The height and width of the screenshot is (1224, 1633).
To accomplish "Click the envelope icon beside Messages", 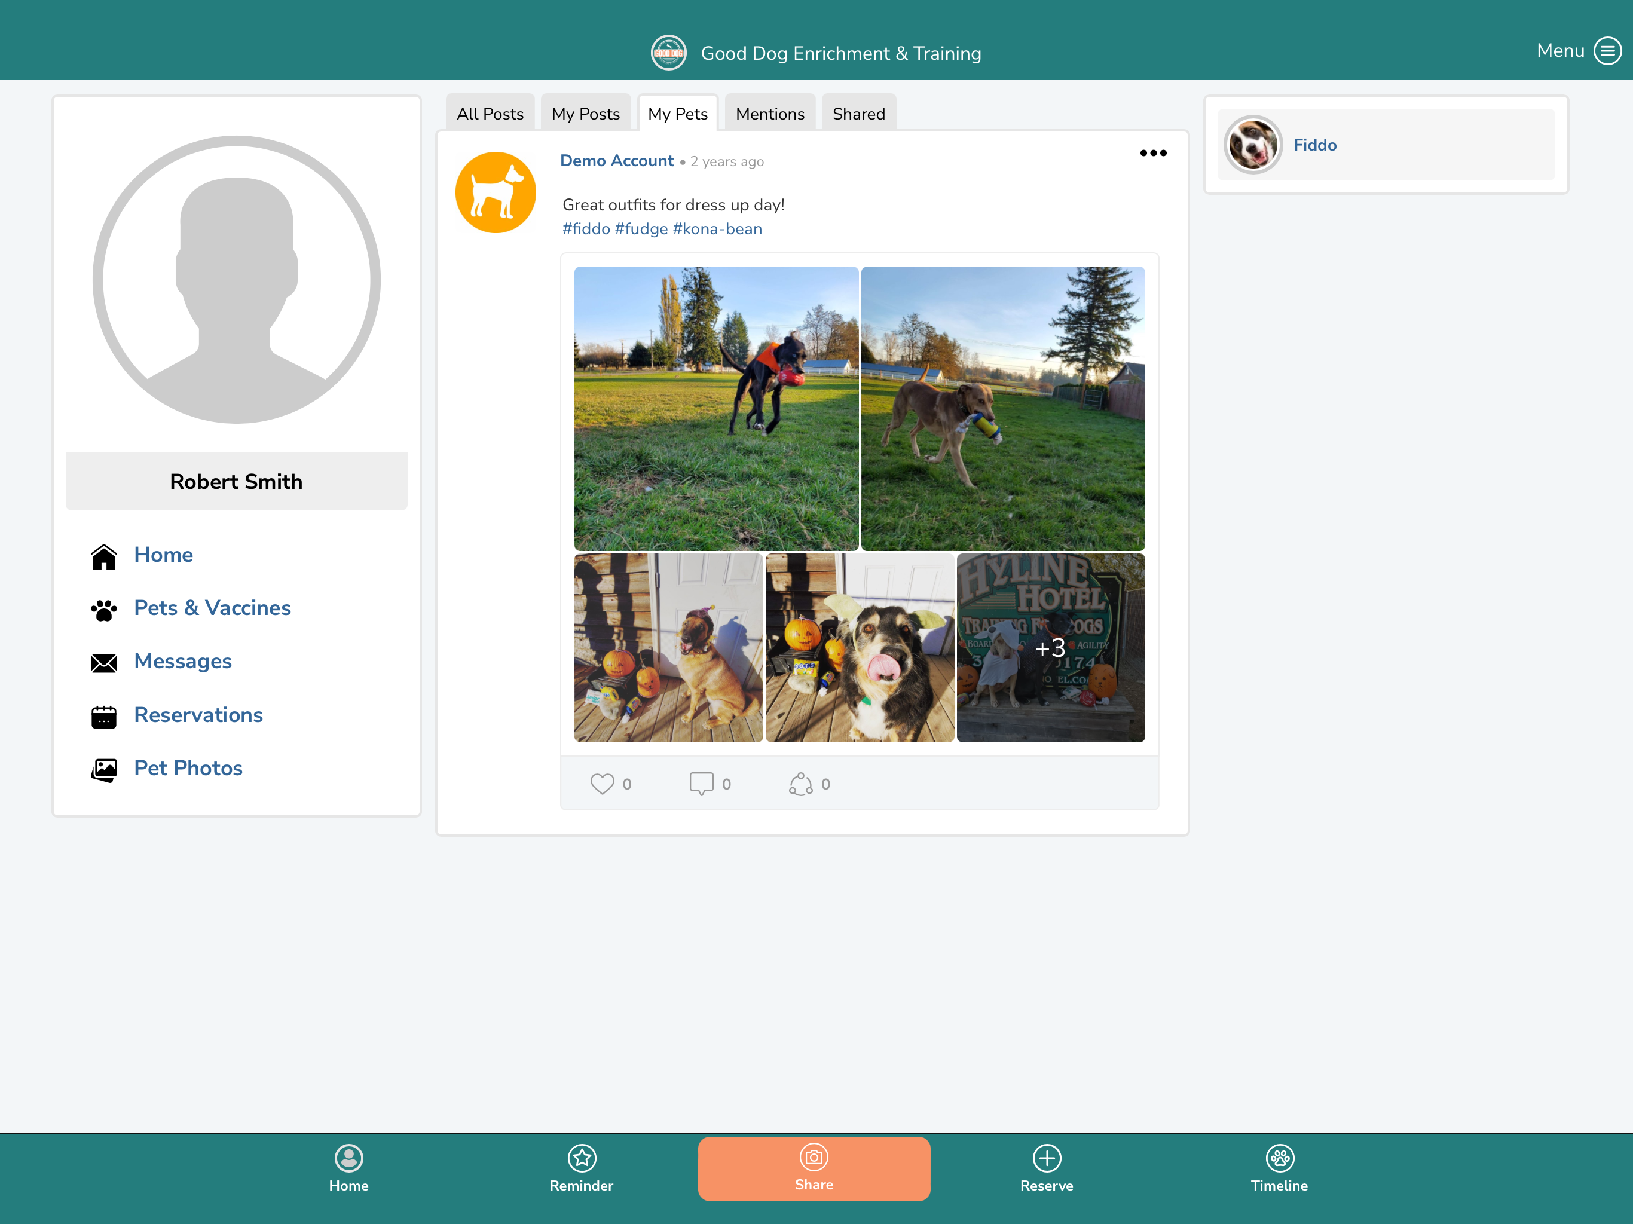I will point(103,663).
